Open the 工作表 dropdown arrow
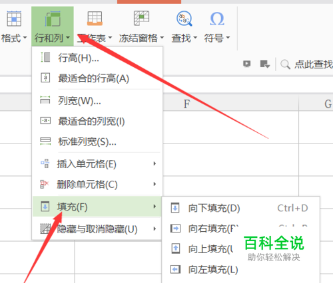The image size is (333, 283). pyautogui.click(x=110, y=37)
